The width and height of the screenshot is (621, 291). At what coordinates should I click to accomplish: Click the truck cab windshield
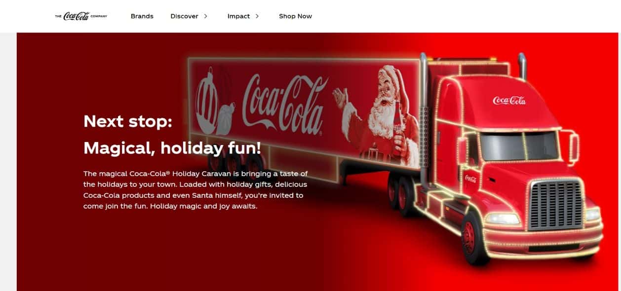pyautogui.click(x=519, y=145)
